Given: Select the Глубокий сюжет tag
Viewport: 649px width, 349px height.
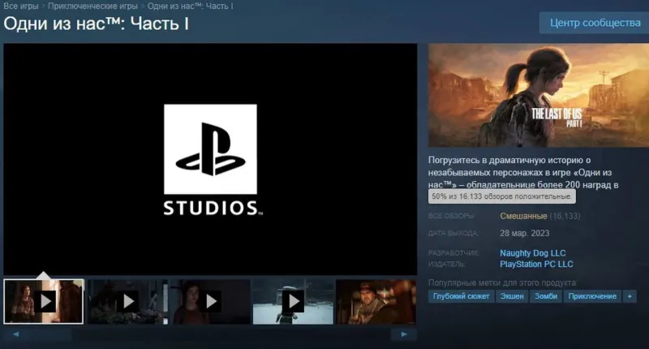Looking at the screenshot, I should click(x=459, y=297).
